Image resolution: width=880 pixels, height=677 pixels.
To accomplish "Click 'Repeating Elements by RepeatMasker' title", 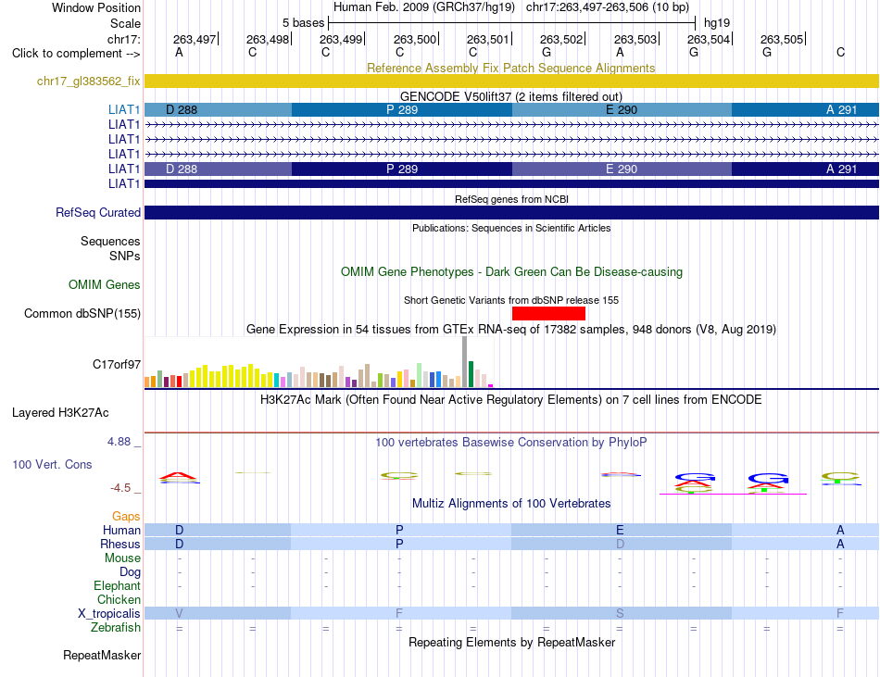I will (511, 642).
